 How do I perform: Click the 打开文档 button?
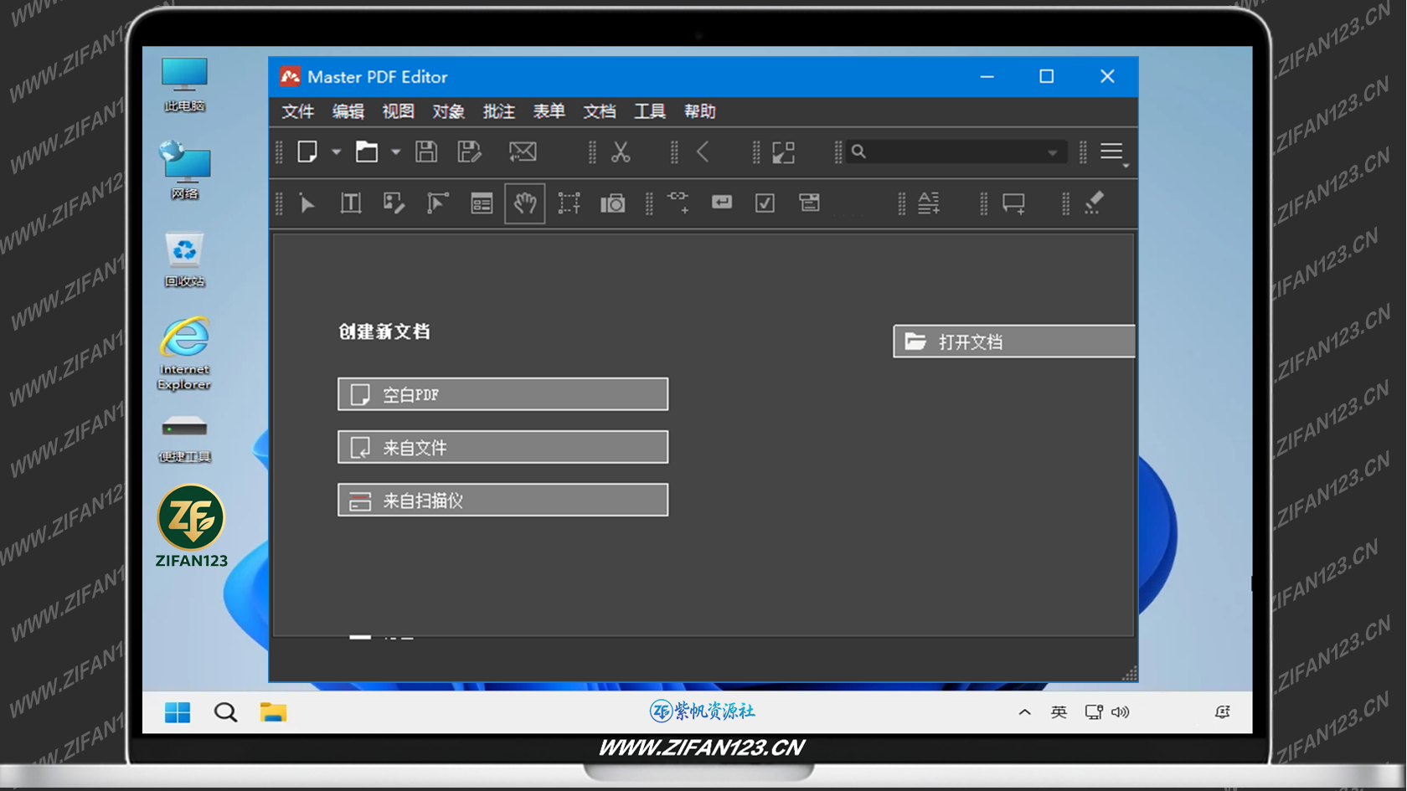tap(1014, 342)
